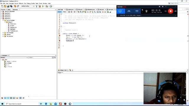Click the Find Selection magnifier icon in editor toolbar
Viewport: 189px width, 106px height.
point(79,12)
